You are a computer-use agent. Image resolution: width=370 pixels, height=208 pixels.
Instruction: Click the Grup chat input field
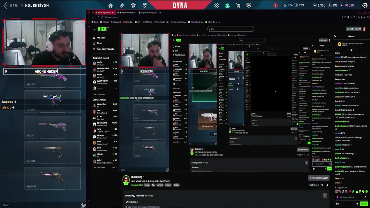click(x=40, y=205)
